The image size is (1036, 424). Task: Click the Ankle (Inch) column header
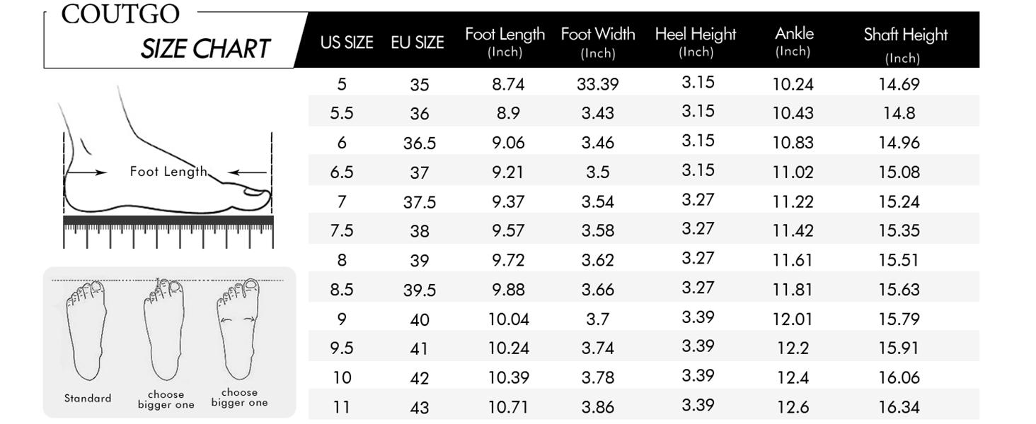click(x=794, y=41)
